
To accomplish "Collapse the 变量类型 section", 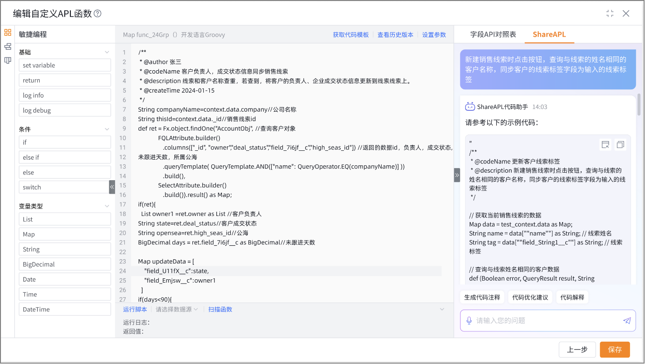I will (107, 206).
